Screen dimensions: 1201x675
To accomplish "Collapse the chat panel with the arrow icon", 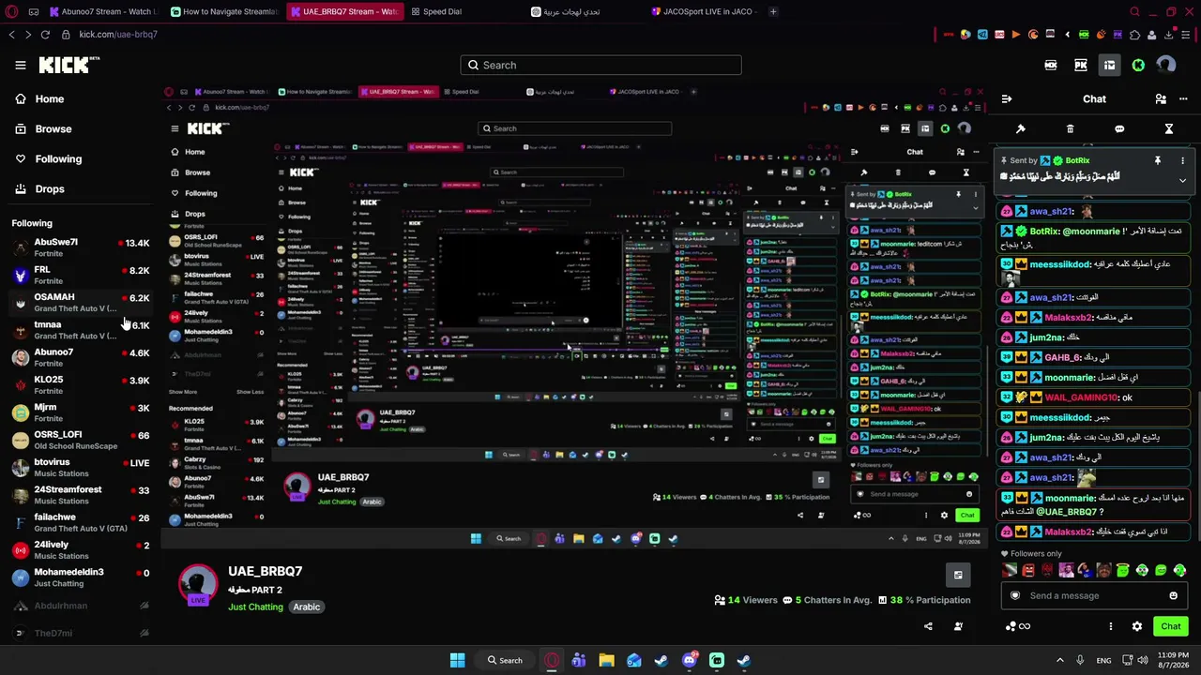I will pyautogui.click(x=1006, y=99).
